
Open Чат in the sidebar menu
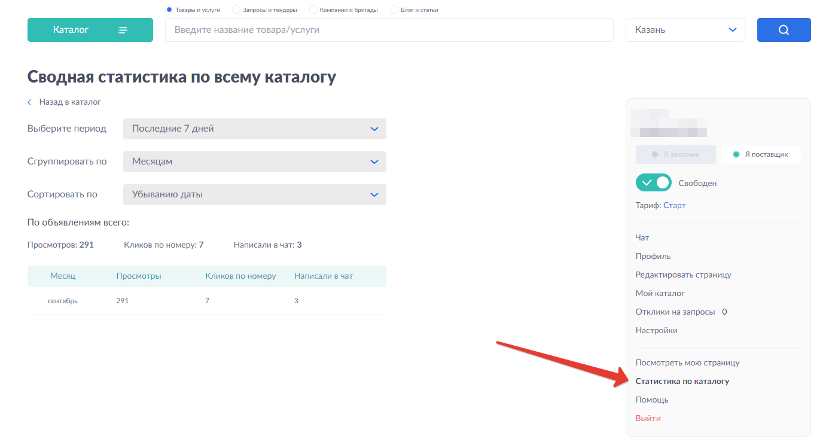(x=642, y=237)
